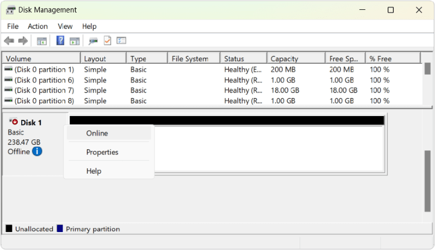Sort by the Capacity column header
Viewport: 435px width, 250px height.
(284, 59)
